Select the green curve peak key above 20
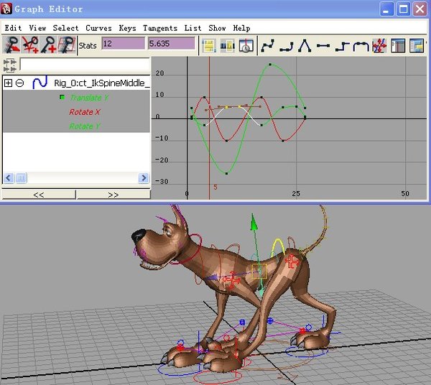This screenshot has width=431, height=385. pos(270,65)
